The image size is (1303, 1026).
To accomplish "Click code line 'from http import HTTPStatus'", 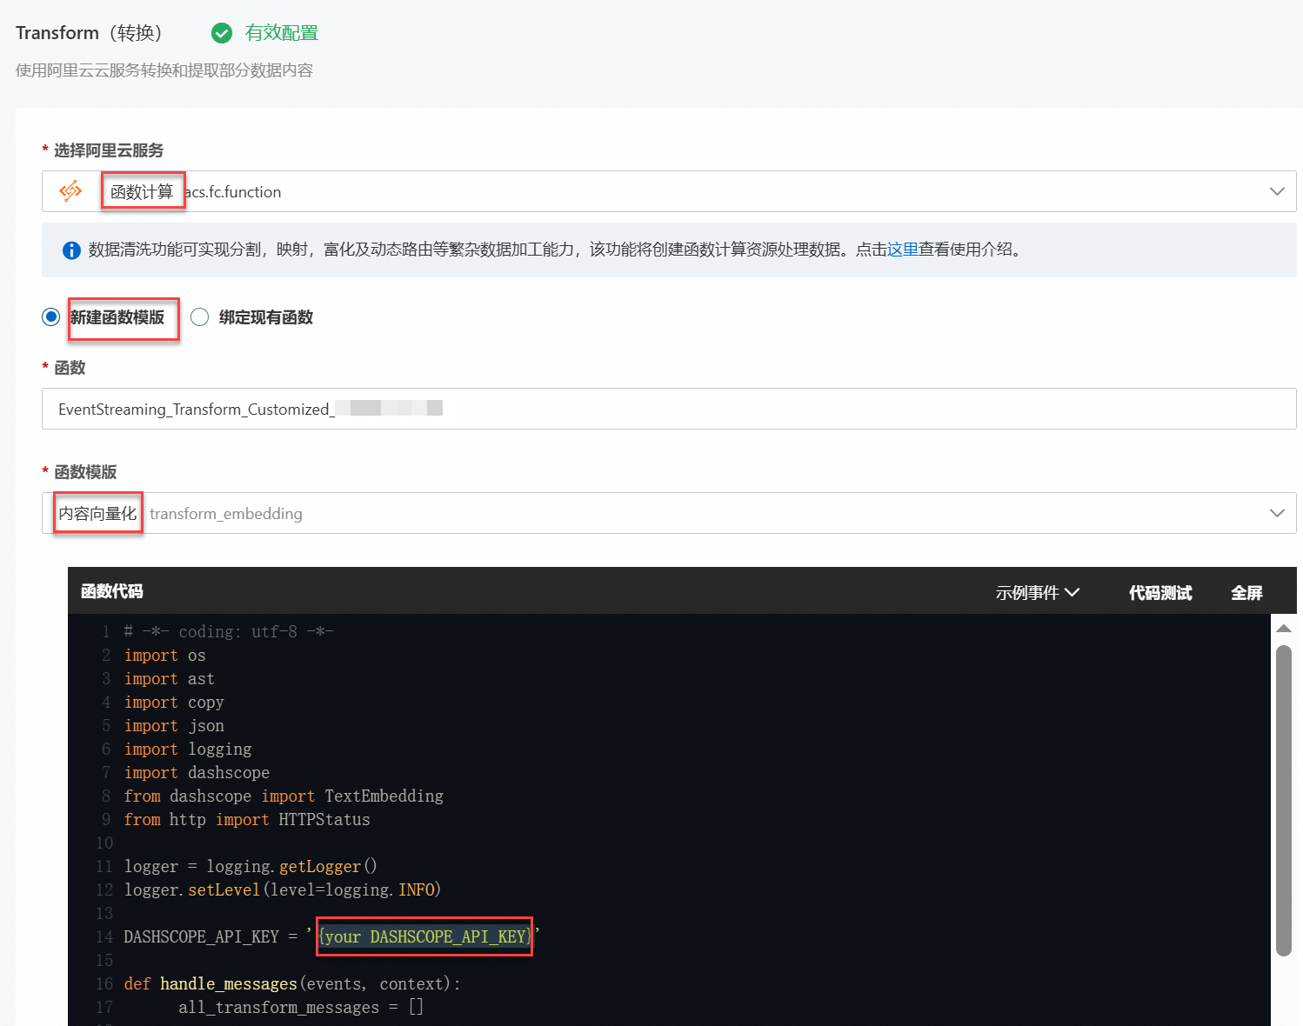I will (x=247, y=819).
